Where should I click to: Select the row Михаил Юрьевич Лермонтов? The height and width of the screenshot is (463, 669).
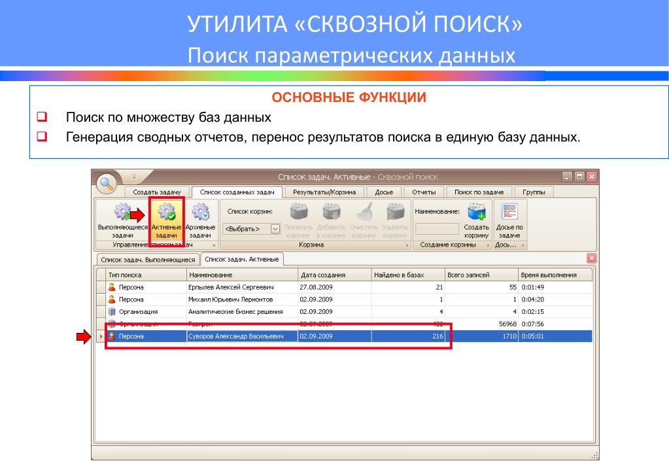click(x=345, y=300)
